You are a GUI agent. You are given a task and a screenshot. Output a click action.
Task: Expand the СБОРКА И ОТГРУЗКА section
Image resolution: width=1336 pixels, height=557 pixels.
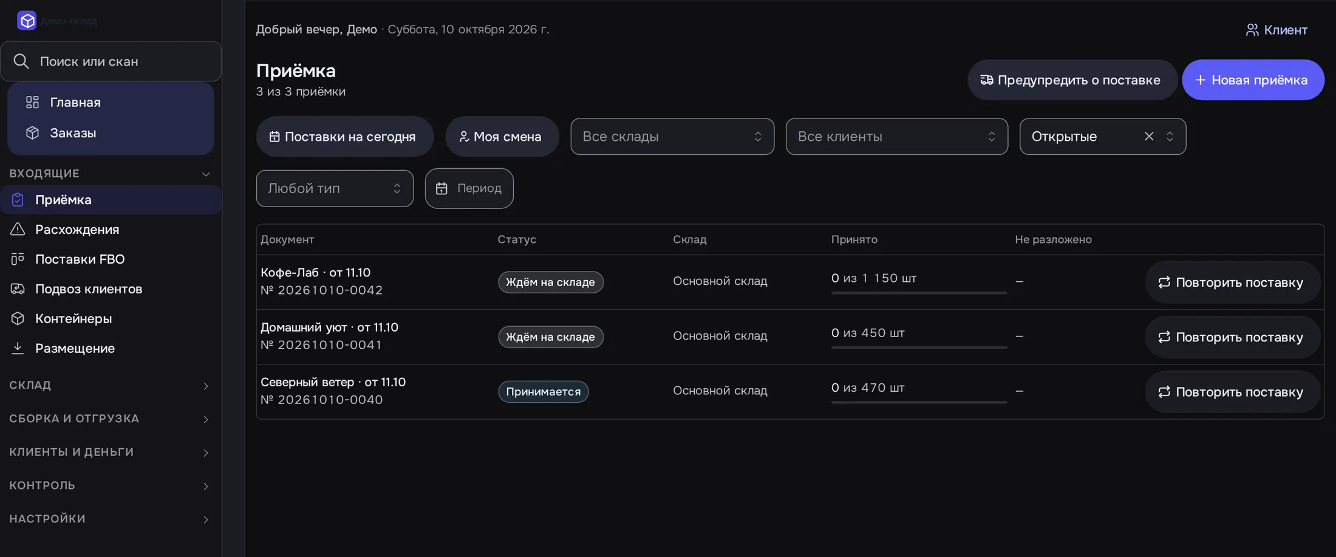click(110, 419)
